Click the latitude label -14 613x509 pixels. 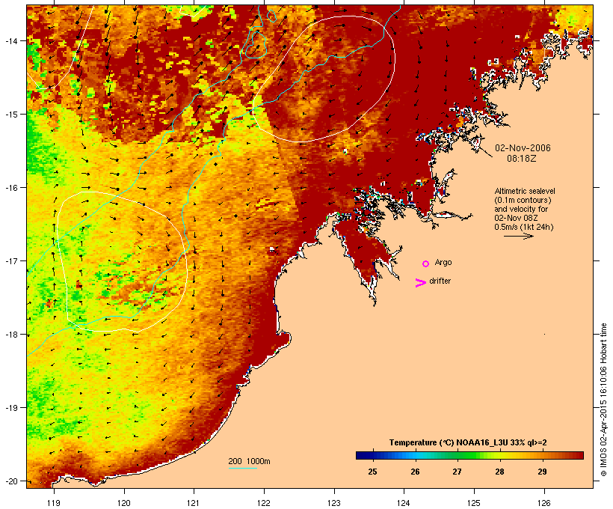click(x=10, y=40)
